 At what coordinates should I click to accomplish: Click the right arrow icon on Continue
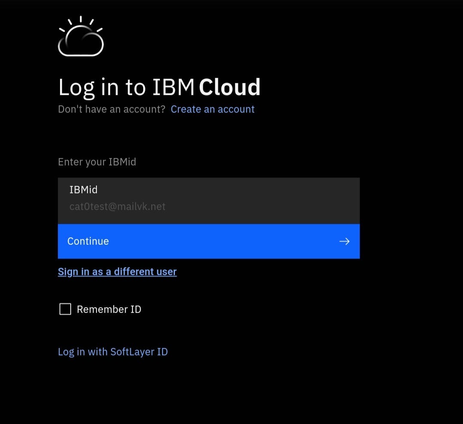344,241
